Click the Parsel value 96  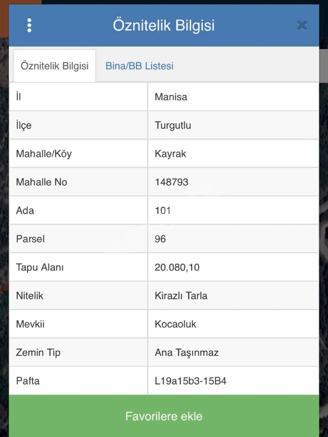(x=160, y=239)
